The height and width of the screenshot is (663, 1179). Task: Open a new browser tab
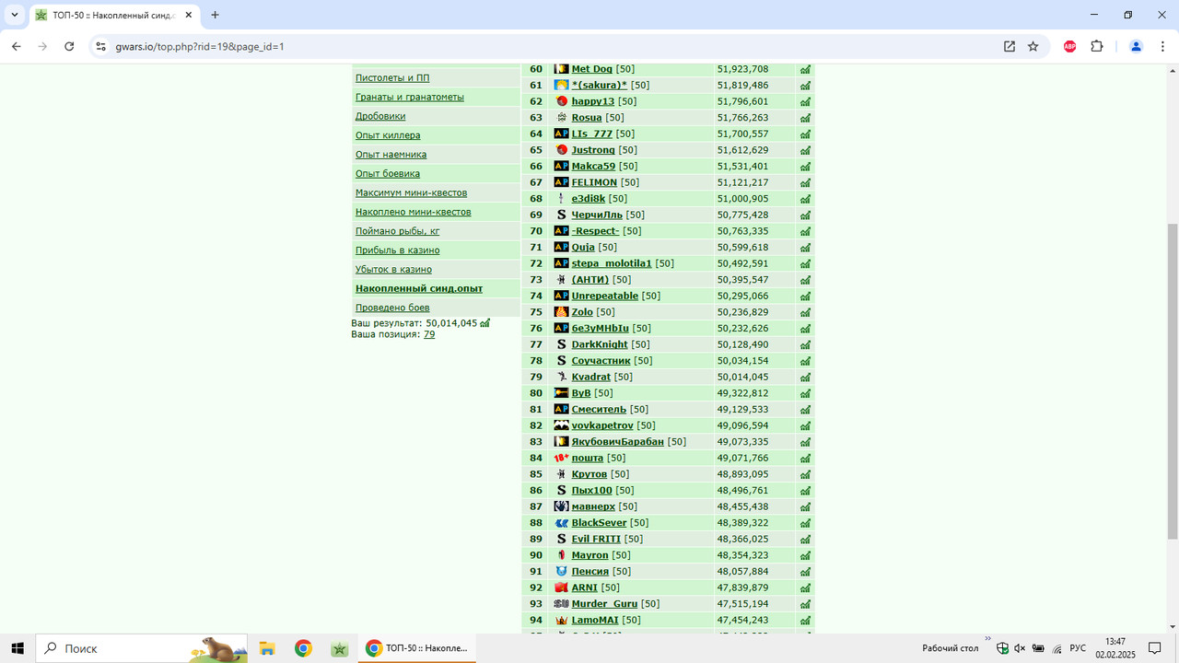(216, 15)
